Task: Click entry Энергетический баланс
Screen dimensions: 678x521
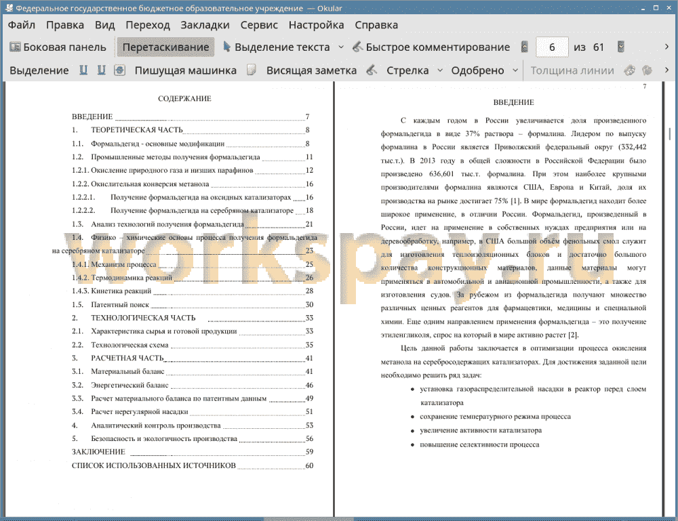Action: [192, 385]
